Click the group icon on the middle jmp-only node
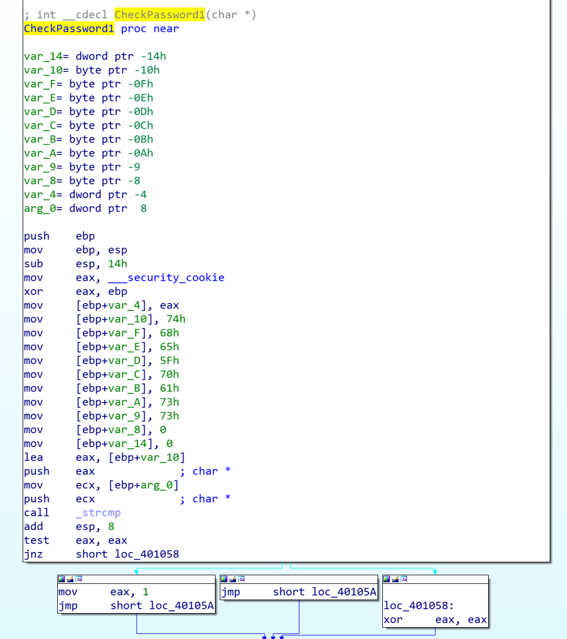The image size is (567, 639). [241, 579]
